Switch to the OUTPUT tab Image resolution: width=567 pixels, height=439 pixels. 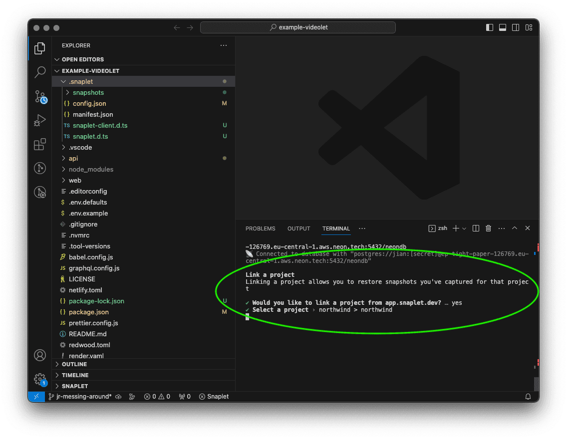tap(298, 228)
